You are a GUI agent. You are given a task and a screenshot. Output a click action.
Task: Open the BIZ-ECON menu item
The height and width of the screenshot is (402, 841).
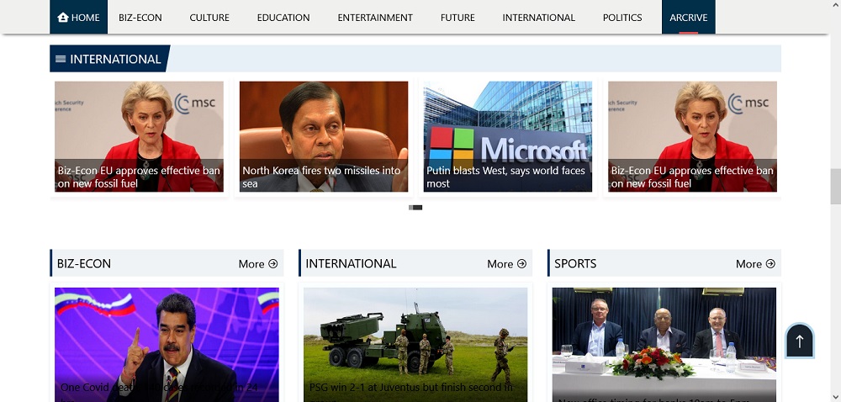pos(140,17)
